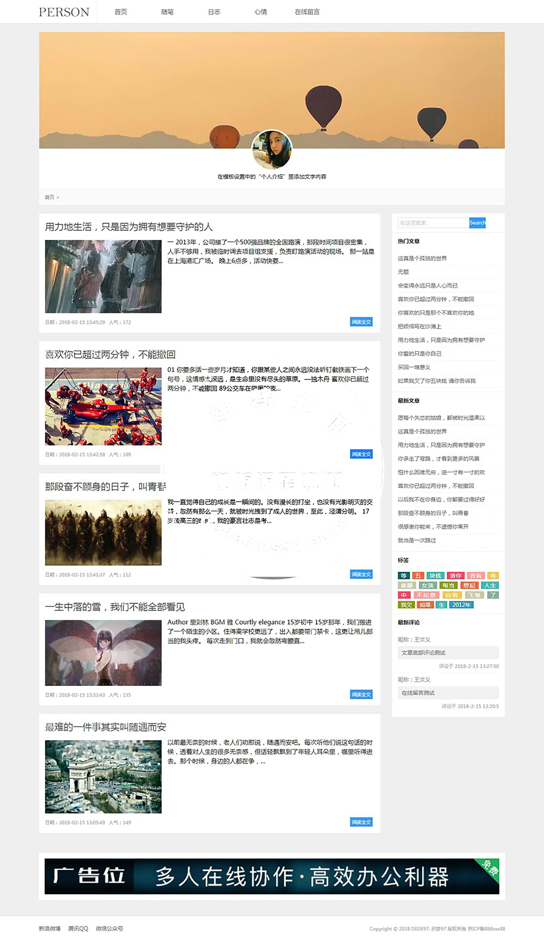Go to the 日志 navigation item

pyautogui.click(x=214, y=12)
